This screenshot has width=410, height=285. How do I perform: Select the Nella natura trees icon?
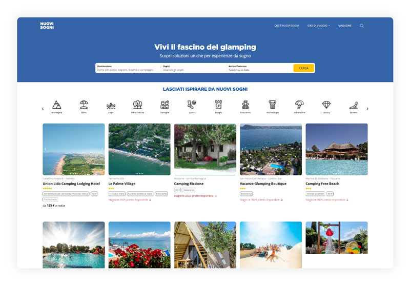[x=137, y=105]
